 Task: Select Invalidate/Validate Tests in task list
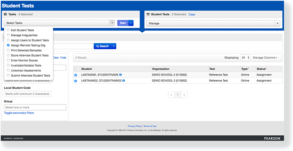26,65
